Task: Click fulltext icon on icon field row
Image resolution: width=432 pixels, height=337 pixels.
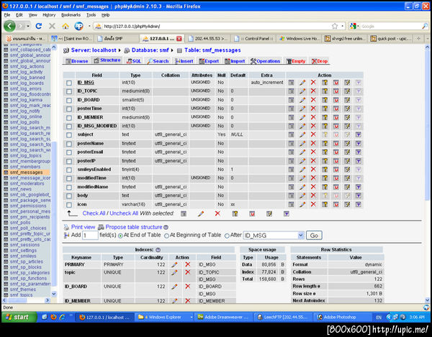Action: [358, 205]
